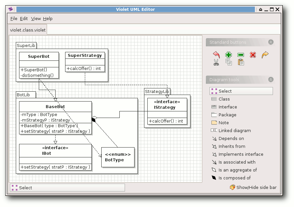Click the SuperLib package label

click(x=26, y=46)
